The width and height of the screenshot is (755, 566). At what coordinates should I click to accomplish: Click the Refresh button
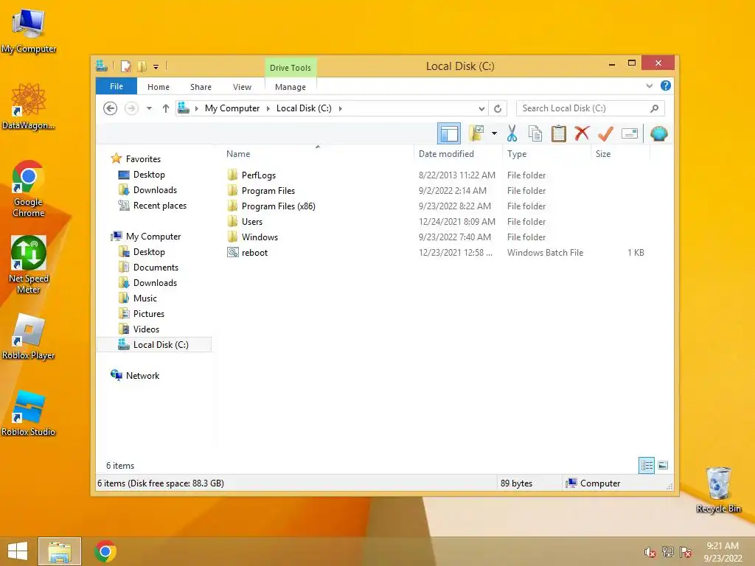pos(498,108)
